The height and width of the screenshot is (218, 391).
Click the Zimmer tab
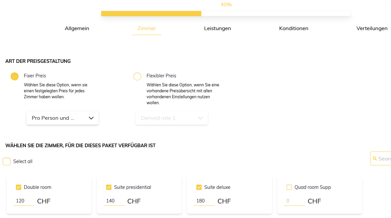[x=147, y=28]
